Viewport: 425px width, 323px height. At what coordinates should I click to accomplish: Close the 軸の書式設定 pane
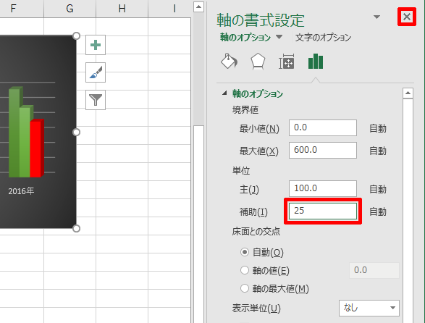click(407, 17)
